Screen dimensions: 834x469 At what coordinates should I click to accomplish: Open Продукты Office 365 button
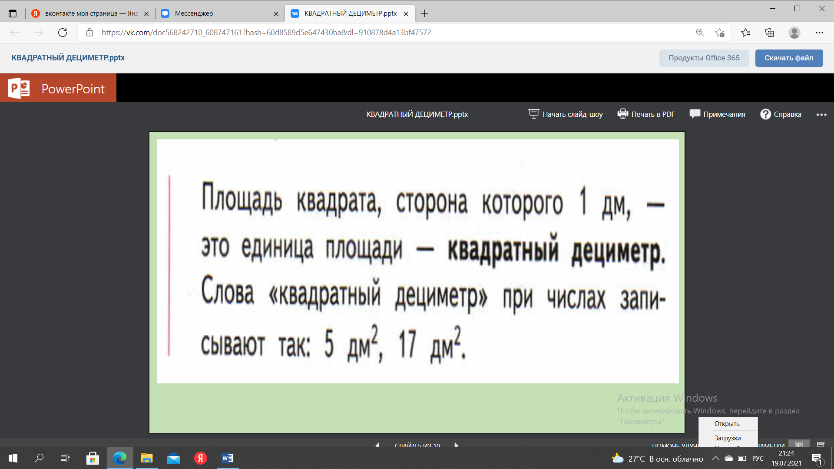click(x=704, y=58)
